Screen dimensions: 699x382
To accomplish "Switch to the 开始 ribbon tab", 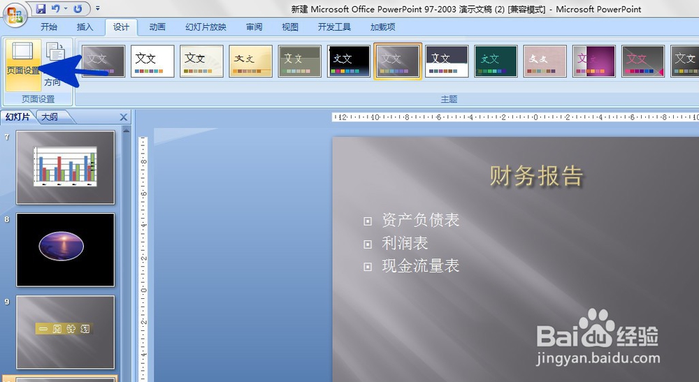I will pyautogui.click(x=49, y=27).
